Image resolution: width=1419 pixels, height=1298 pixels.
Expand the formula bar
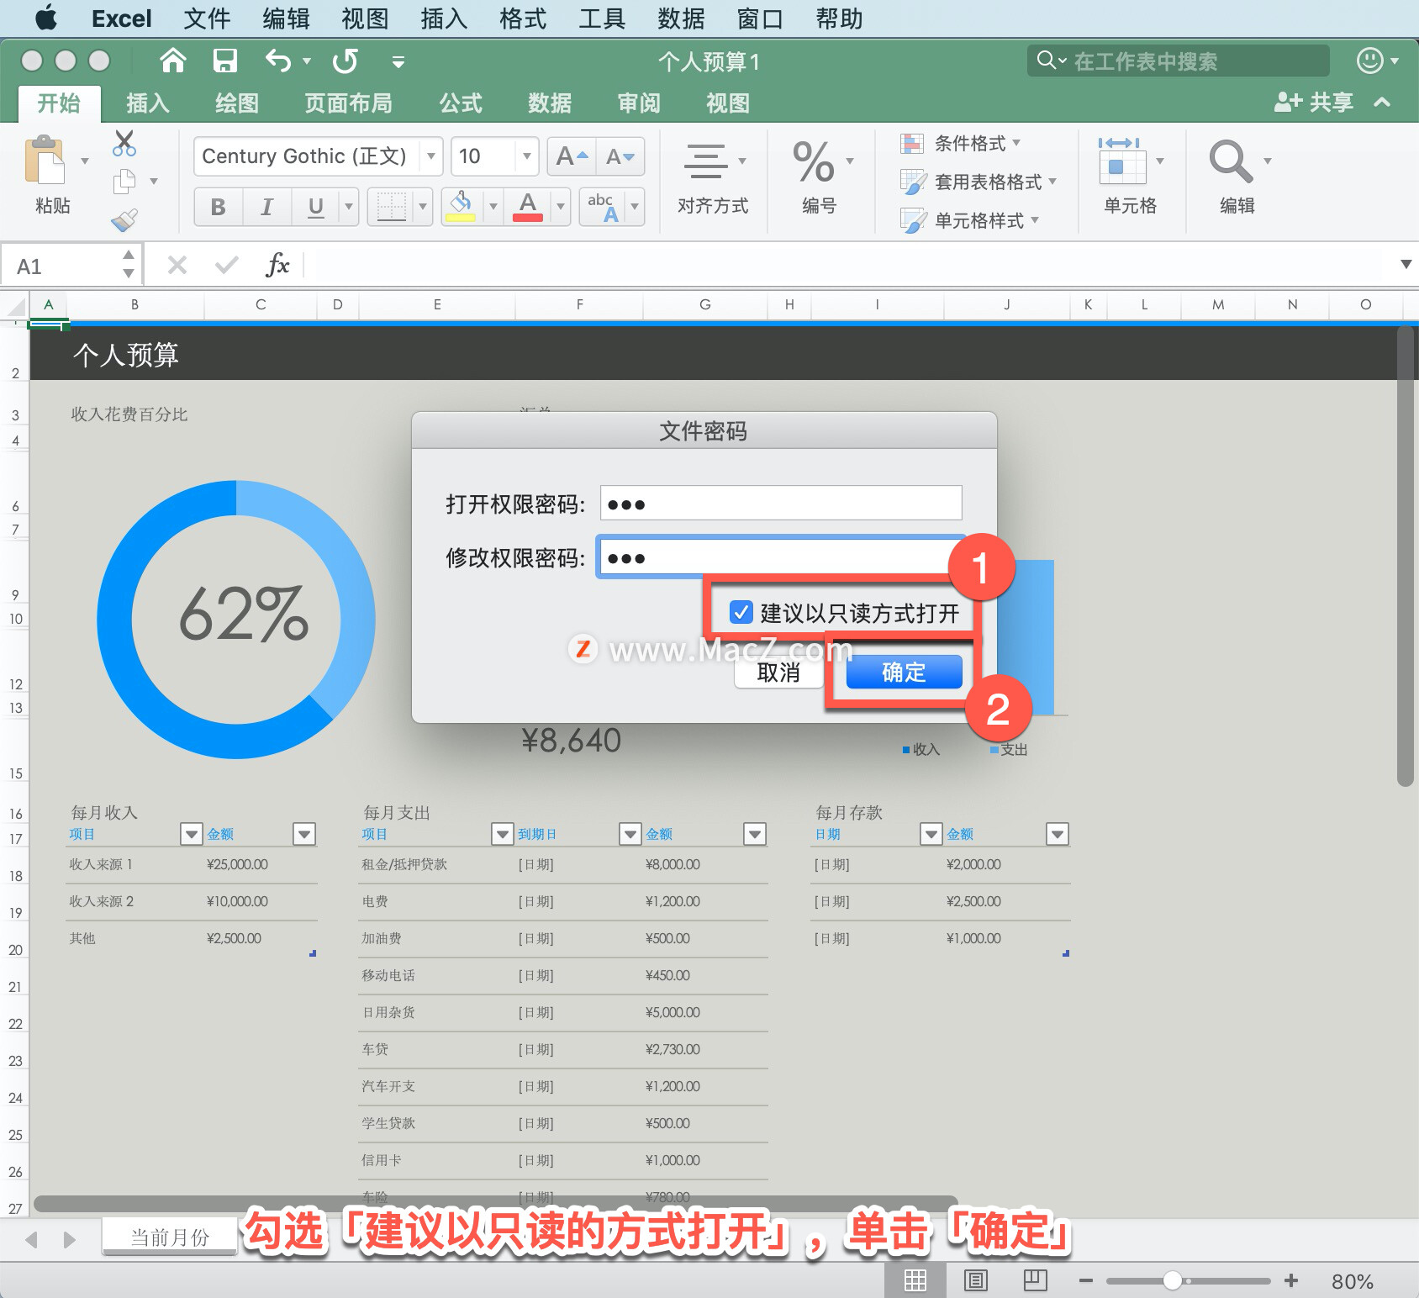click(x=1406, y=264)
